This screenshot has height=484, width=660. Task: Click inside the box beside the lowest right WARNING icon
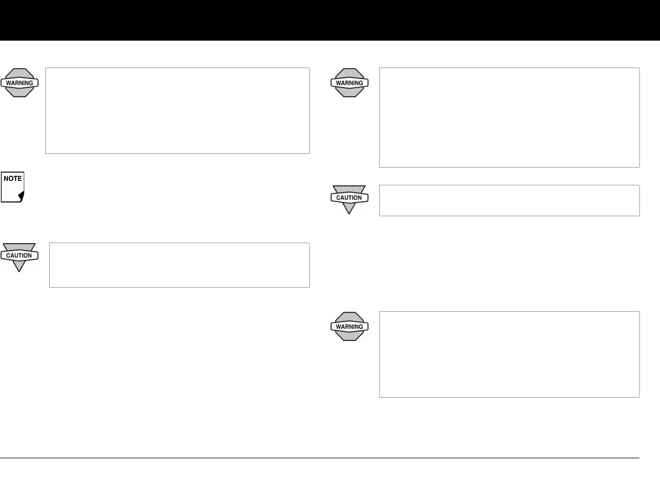coord(509,354)
